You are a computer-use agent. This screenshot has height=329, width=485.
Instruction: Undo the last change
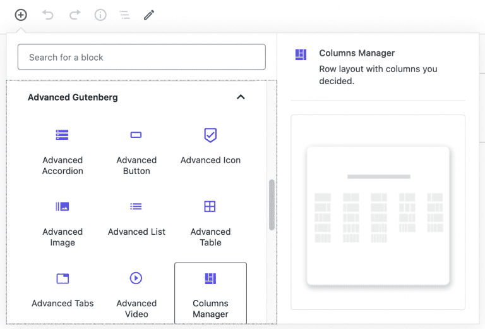pos(48,15)
